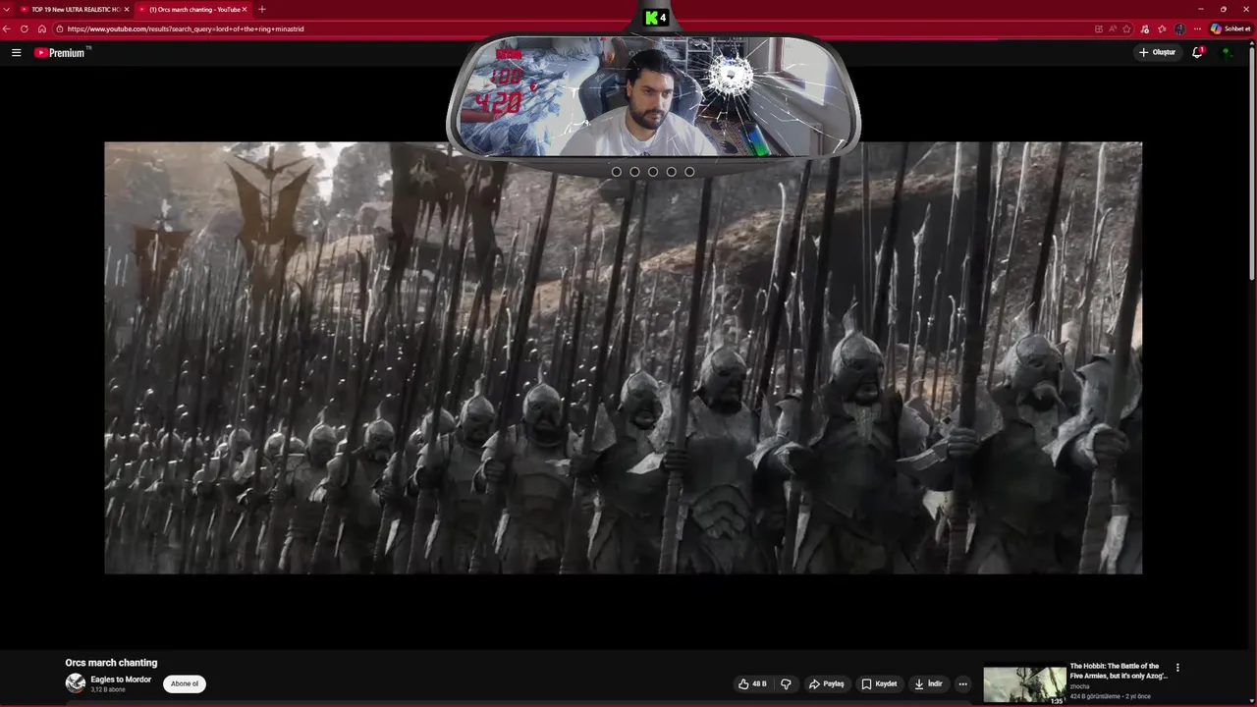Open a new browser tab with plus
This screenshot has height=707, width=1257.
[261, 9]
